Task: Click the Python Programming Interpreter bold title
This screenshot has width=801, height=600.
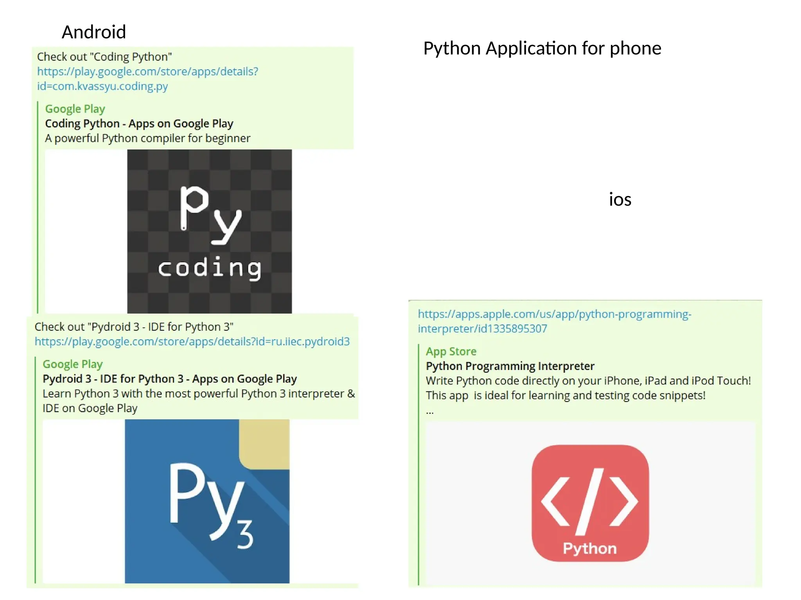Action: click(x=510, y=366)
